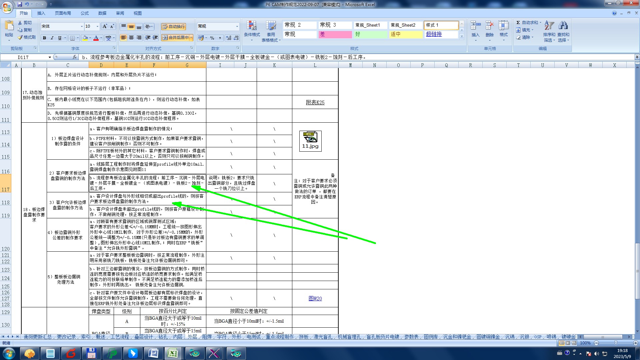Click the embedded 11.jpg object thumbnail

[310, 141]
